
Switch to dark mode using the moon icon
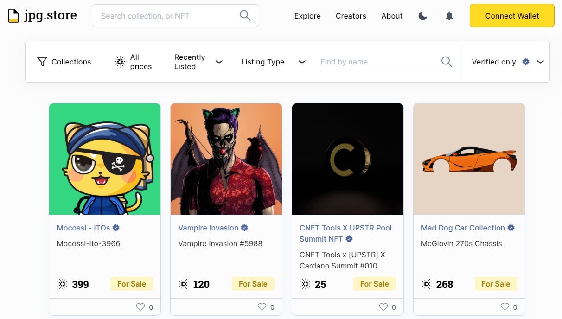click(422, 15)
